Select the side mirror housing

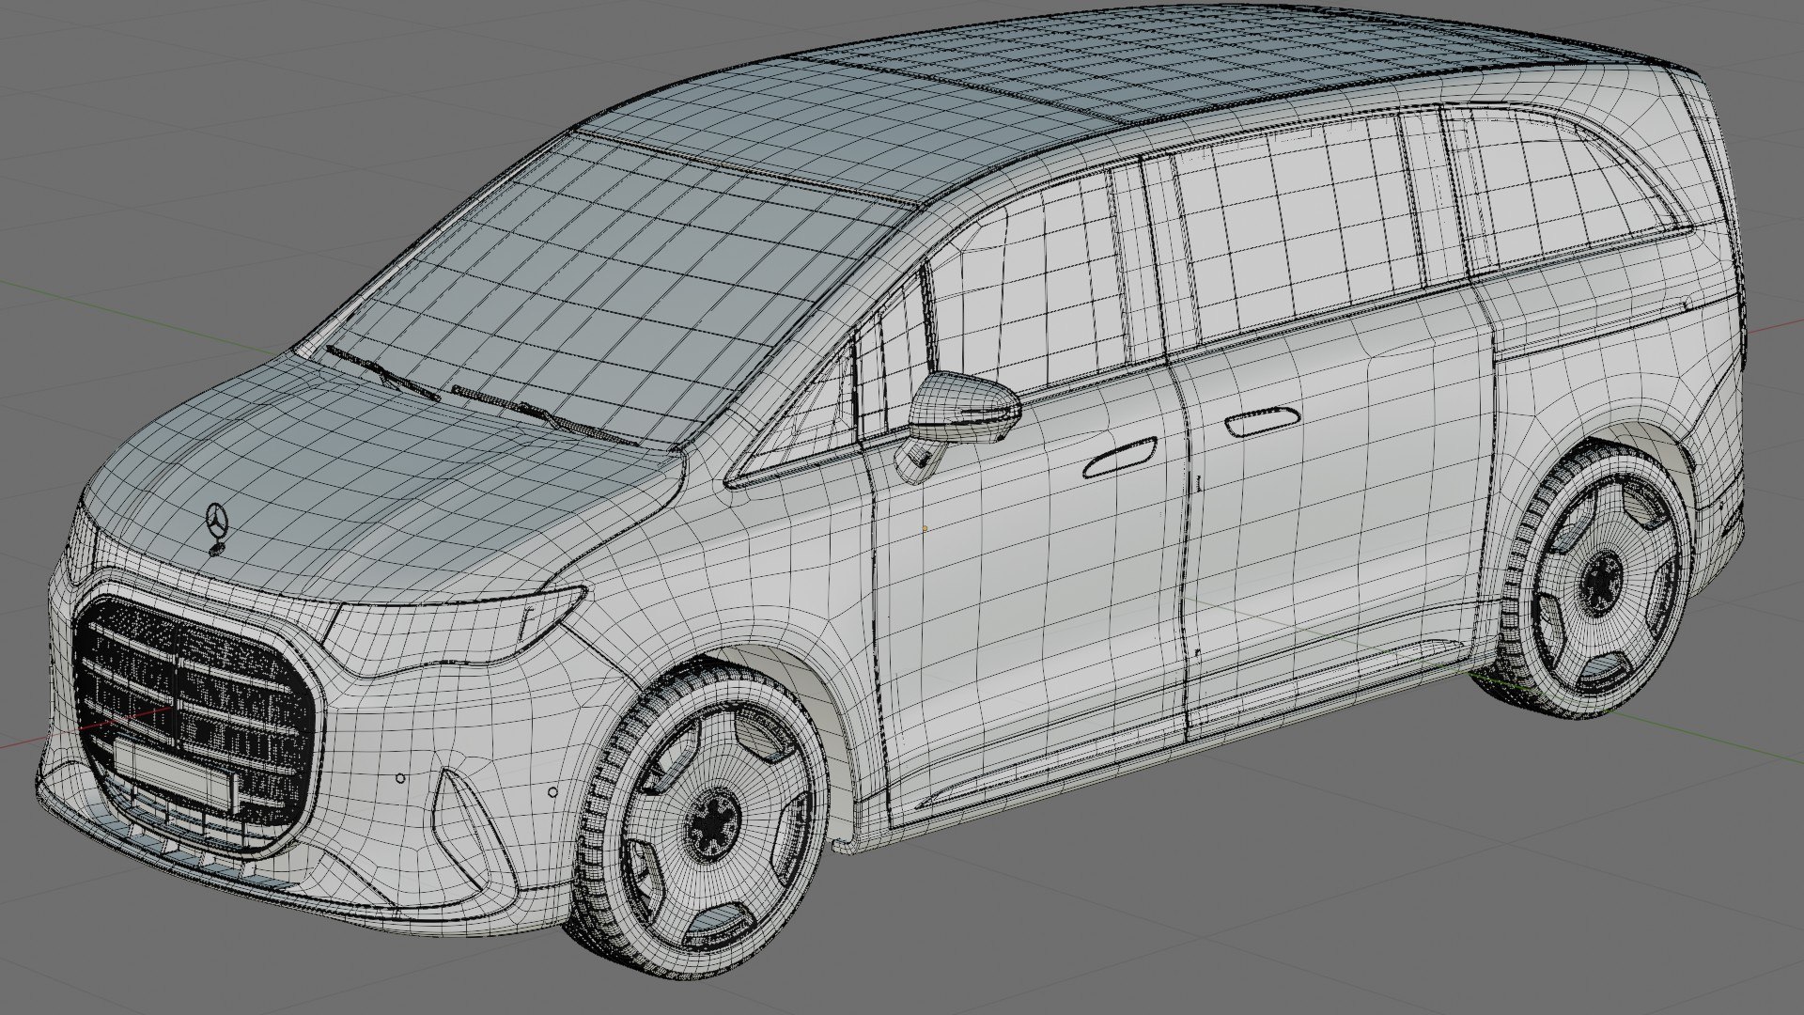pos(965,408)
